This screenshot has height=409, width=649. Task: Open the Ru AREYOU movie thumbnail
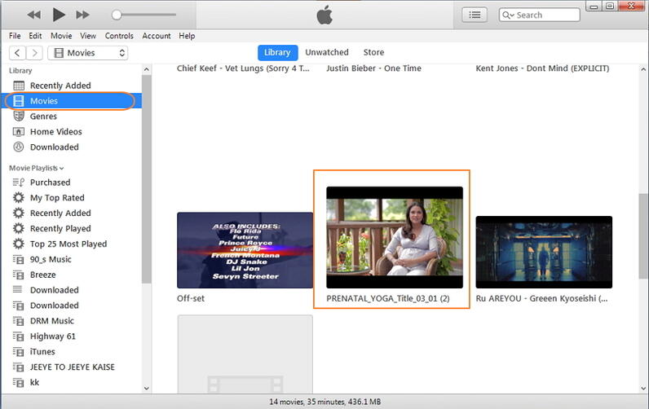(x=544, y=252)
